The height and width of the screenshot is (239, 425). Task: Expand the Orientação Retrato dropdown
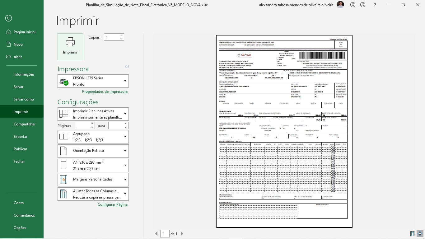(93, 151)
